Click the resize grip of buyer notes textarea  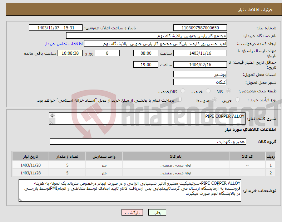21,199
